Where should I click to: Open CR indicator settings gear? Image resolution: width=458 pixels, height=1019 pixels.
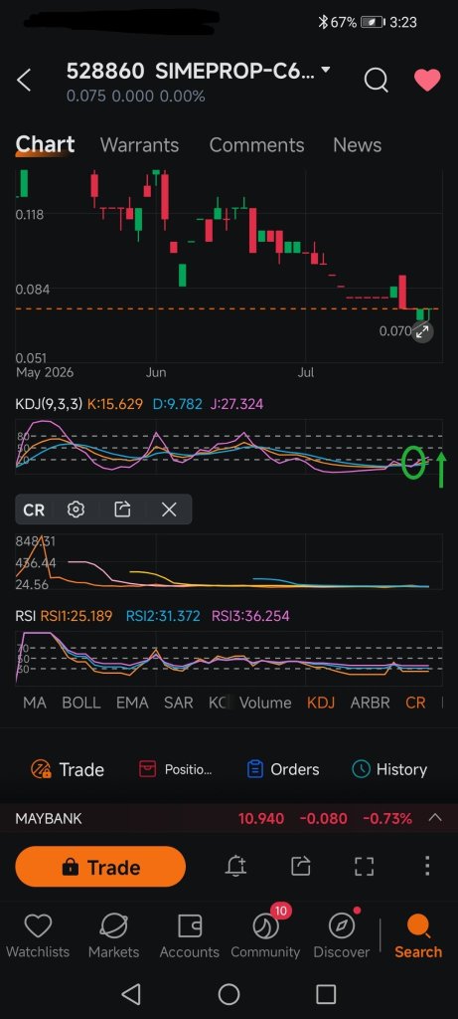pos(76,509)
